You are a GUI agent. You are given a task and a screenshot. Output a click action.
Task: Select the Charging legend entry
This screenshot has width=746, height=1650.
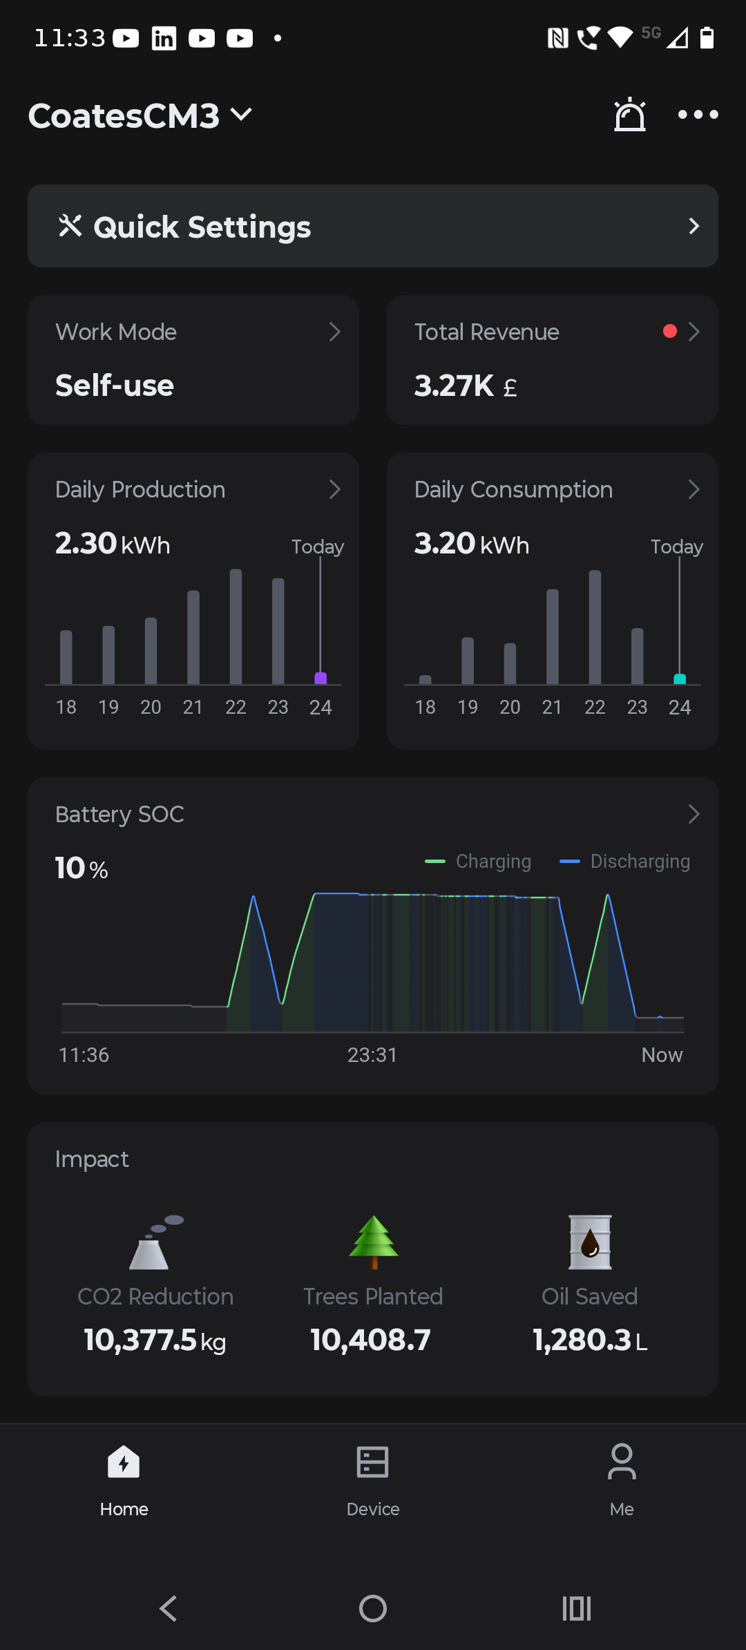coord(478,862)
